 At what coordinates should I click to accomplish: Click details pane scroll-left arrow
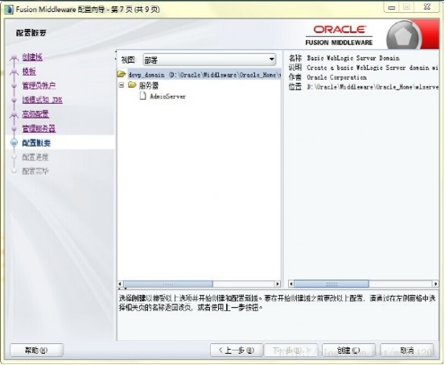(290, 284)
